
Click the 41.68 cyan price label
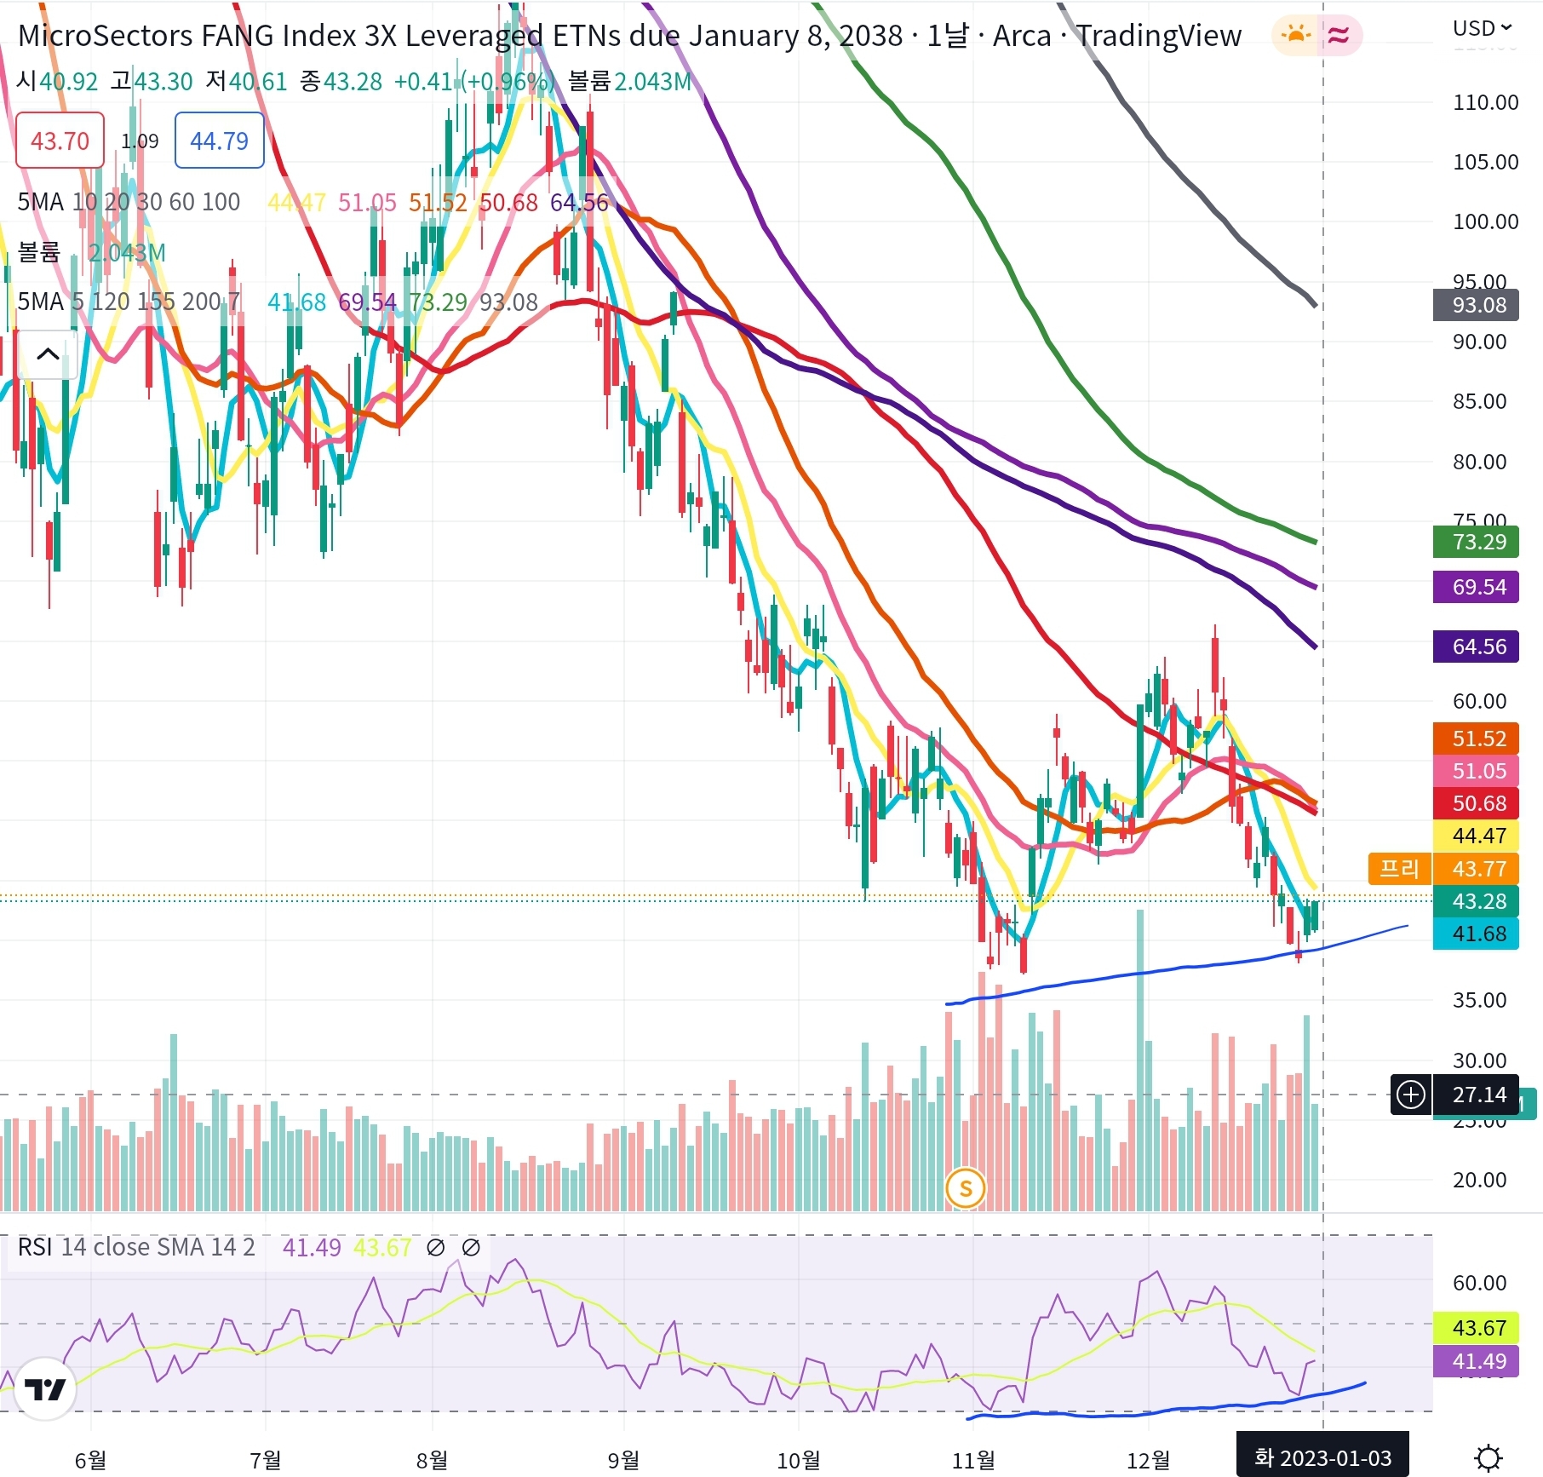[1476, 934]
